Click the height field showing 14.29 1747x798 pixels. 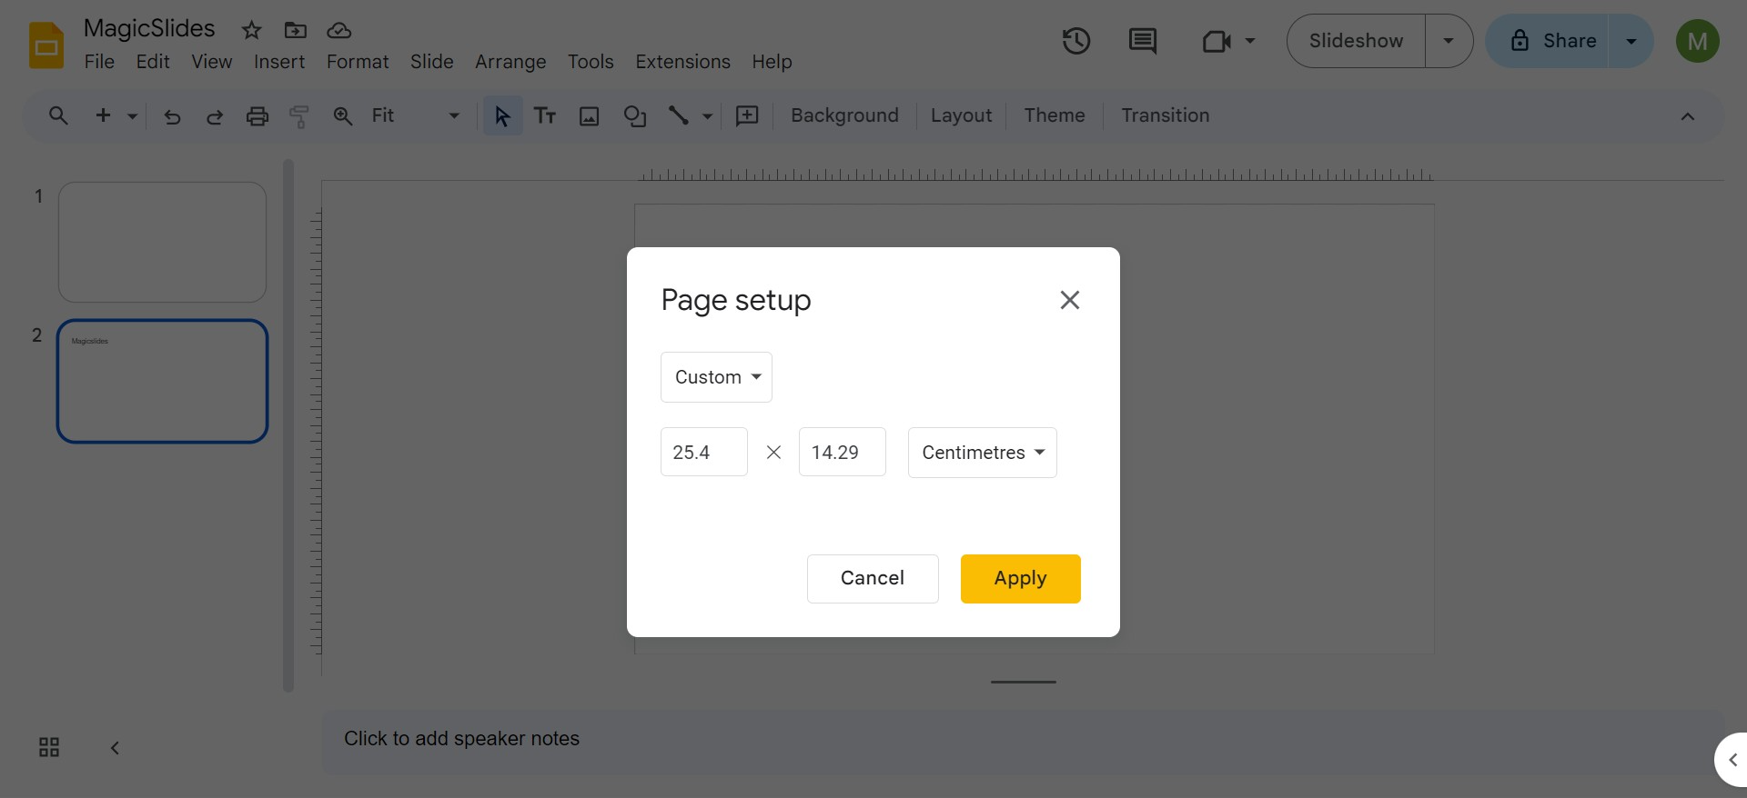pyautogui.click(x=842, y=453)
